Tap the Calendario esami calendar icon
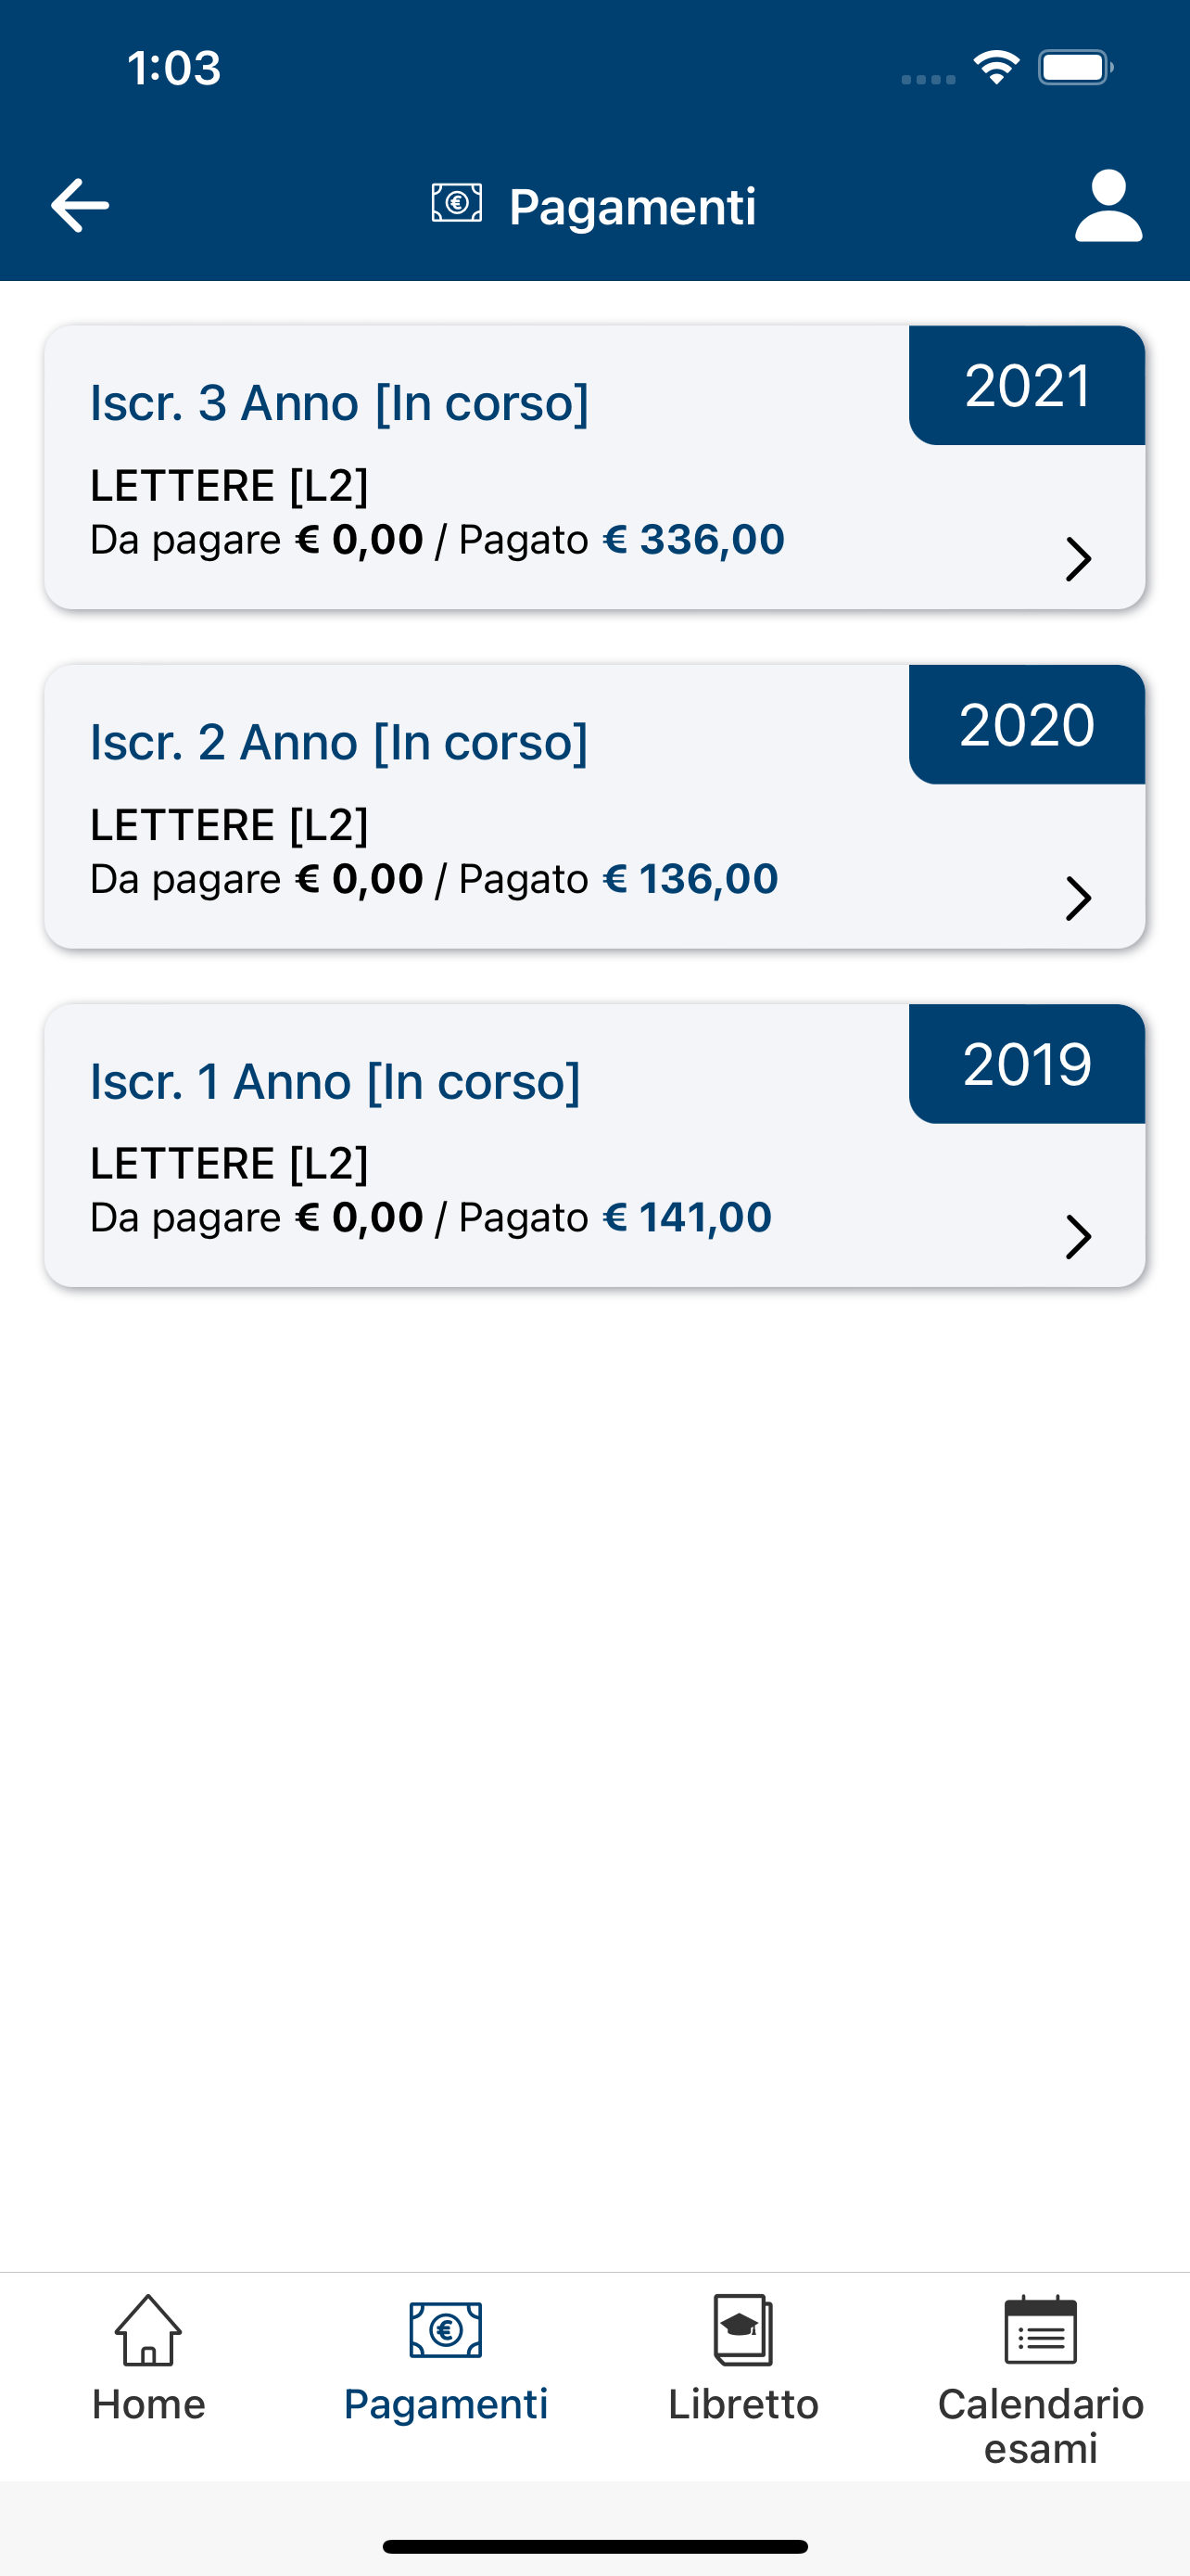Viewport: 1190px width, 2576px height. [x=1040, y=2329]
